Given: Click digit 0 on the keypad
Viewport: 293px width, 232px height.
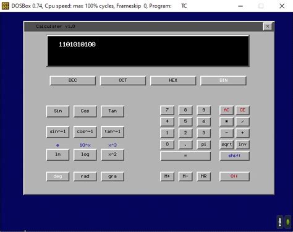Looking at the screenshot, I should (167, 144).
